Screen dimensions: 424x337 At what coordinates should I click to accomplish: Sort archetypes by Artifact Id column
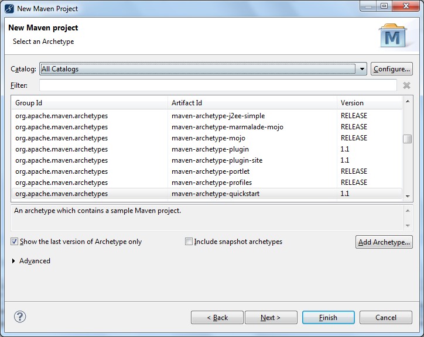(252, 103)
